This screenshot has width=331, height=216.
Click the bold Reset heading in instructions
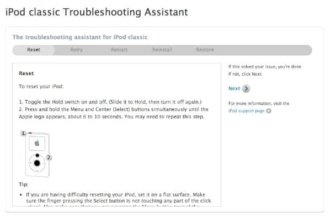point(26,73)
